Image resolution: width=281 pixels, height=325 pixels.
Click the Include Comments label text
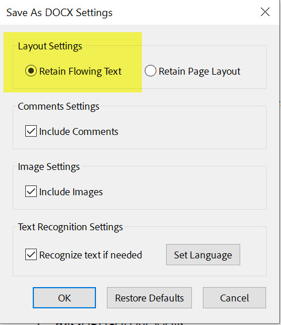pyautogui.click(x=79, y=131)
